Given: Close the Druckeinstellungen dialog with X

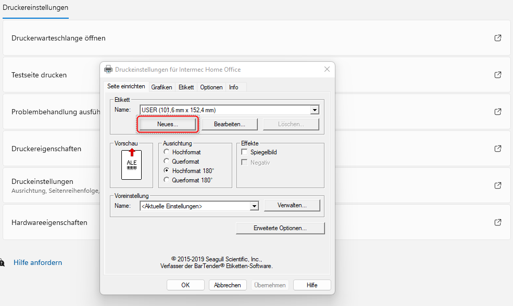Looking at the screenshot, I should click(327, 69).
